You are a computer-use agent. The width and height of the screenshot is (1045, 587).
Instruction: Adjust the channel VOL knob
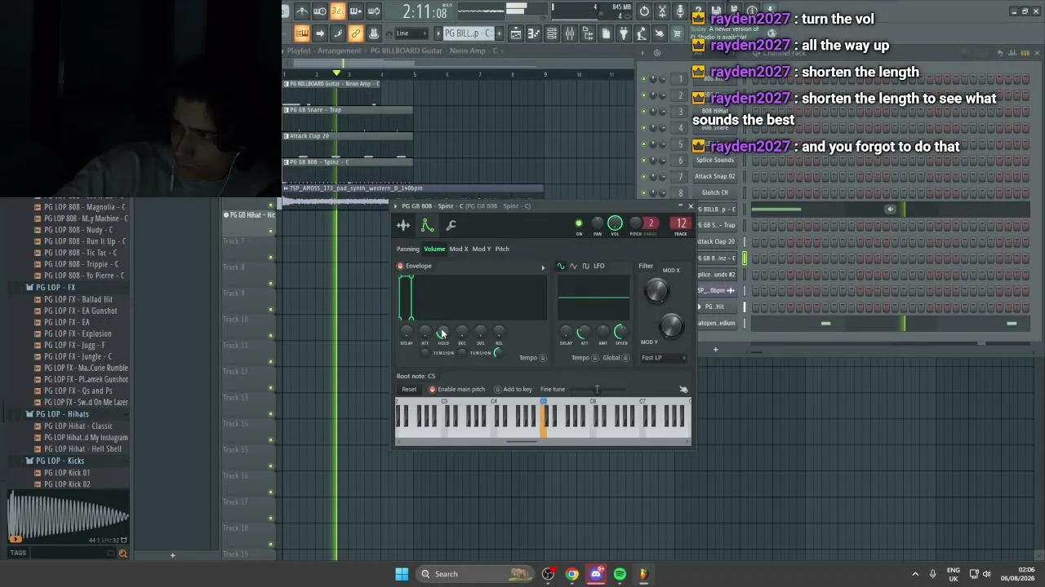coord(615,223)
